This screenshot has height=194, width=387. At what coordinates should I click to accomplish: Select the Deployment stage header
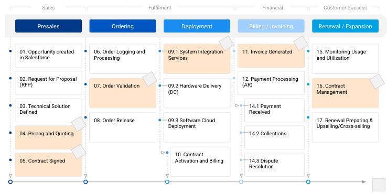(197, 26)
